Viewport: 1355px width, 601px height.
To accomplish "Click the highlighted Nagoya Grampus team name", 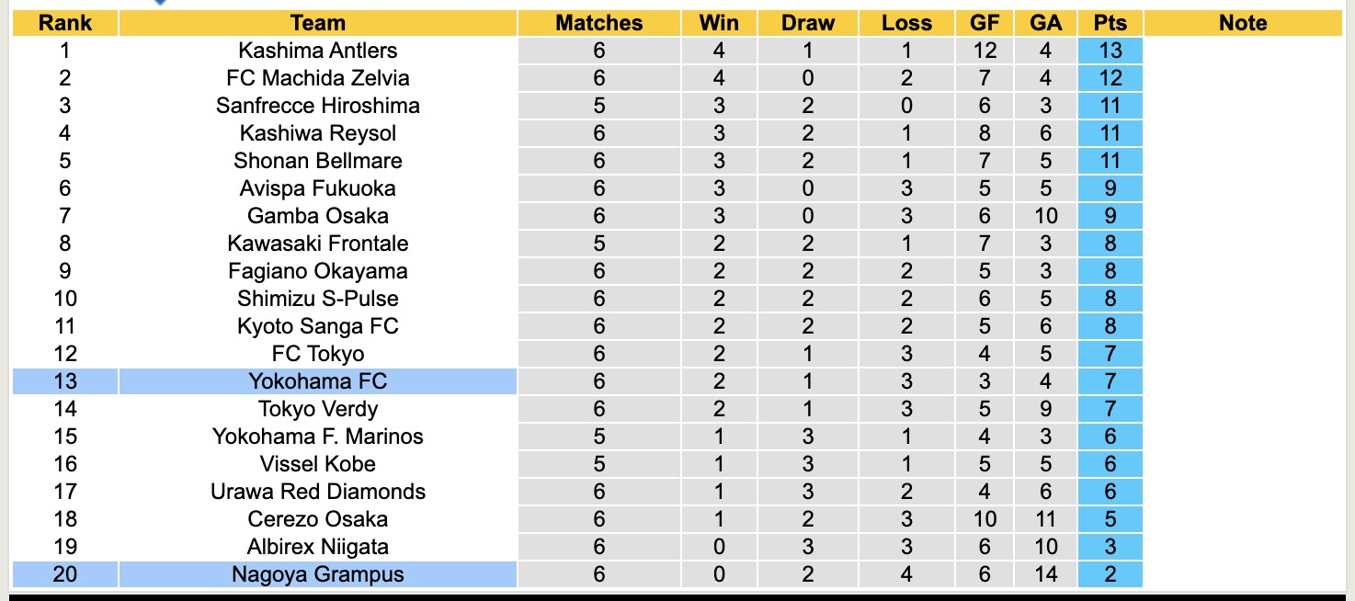I will click(318, 574).
